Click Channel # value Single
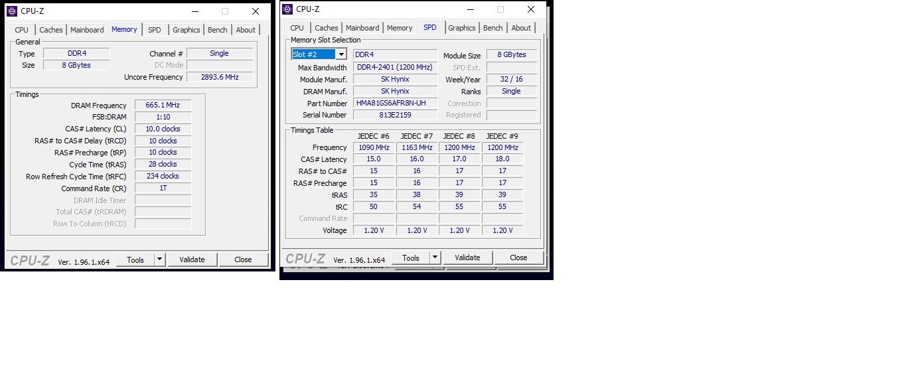The width and height of the screenshot is (900, 373). pos(220,53)
